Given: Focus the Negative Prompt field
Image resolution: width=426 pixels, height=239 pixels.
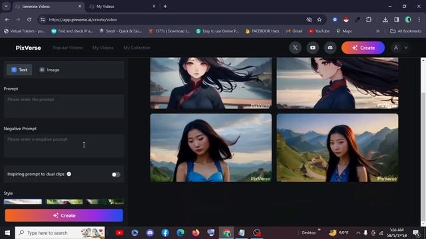Looking at the screenshot, I should tap(64, 146).
